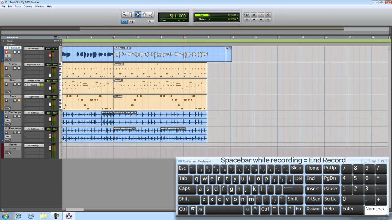Activate Slip edit mode button

132,22
